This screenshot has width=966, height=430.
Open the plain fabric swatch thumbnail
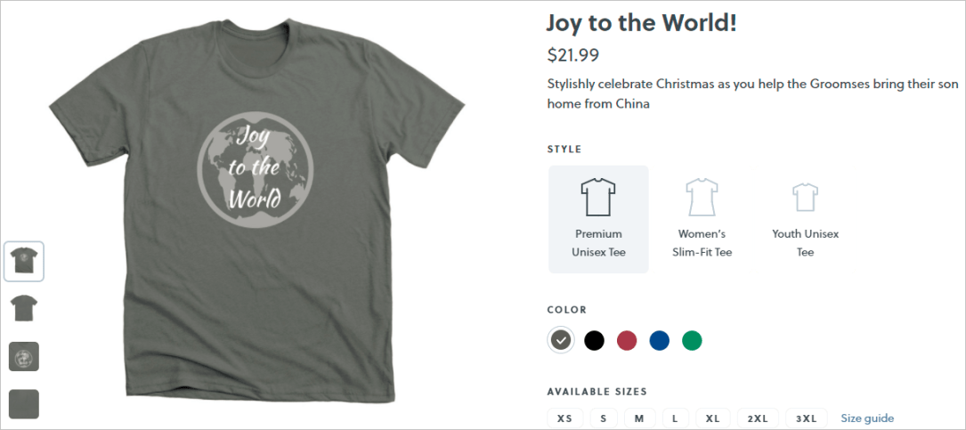click(24, 404)
